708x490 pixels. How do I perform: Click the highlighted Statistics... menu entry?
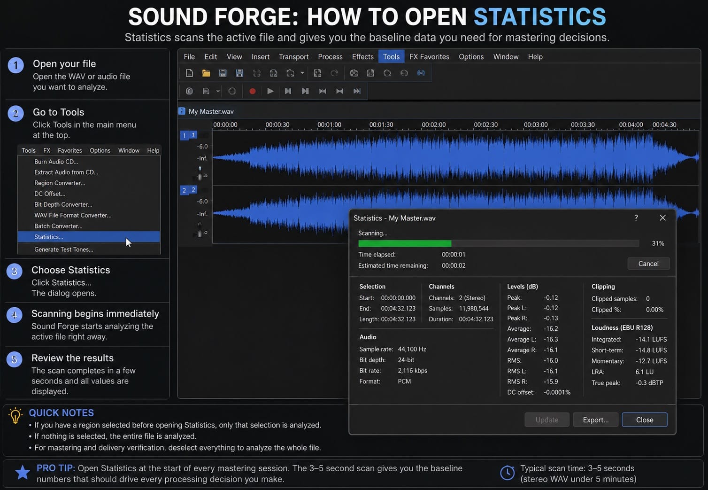[x=89, y=237]
